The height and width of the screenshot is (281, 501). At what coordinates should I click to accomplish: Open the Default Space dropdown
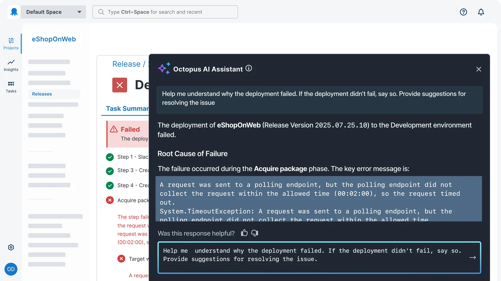tap(53, 12)
